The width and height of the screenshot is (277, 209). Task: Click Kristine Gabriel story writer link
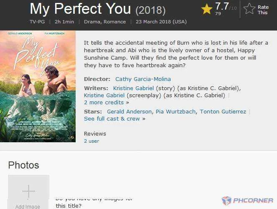tap(133, 88)
